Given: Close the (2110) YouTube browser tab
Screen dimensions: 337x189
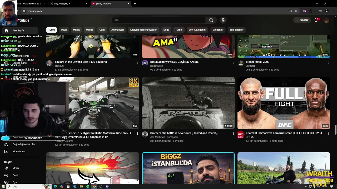Looking at the screenshot, I should pos(128,4).
